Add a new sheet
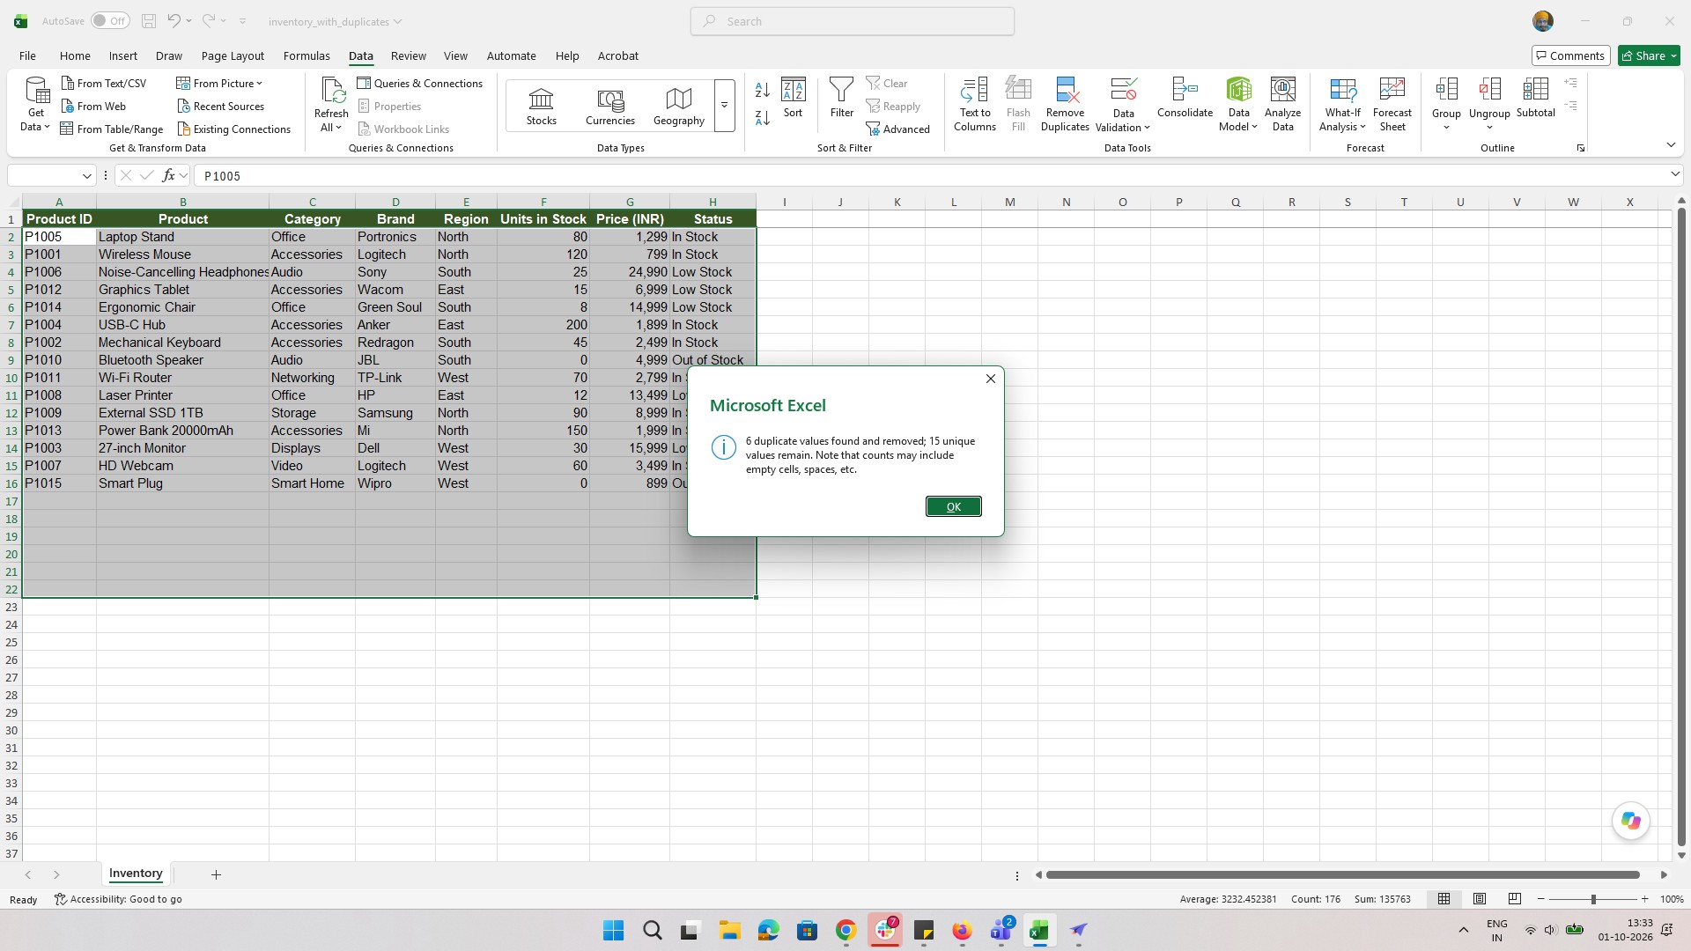The width and height of the screenshot is (1691, 951). pyautogui.click(x=216, y=874)
